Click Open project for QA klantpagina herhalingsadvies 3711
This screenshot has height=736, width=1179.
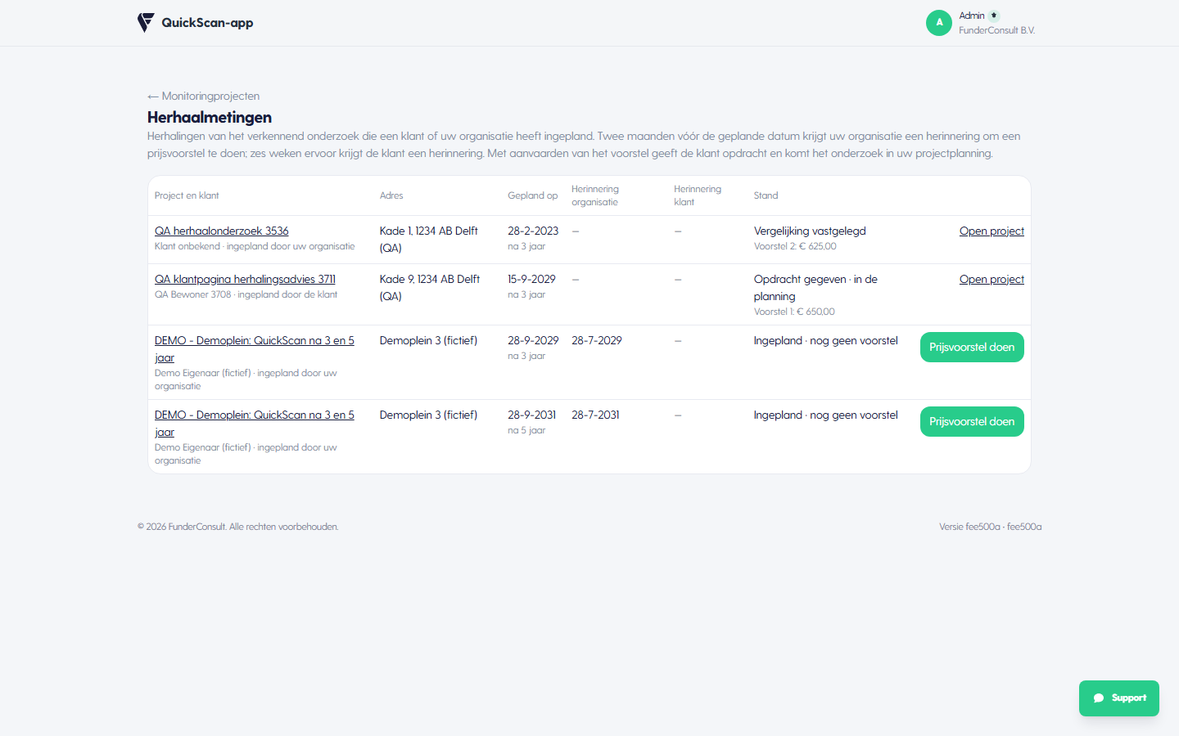click(x=992, y=279)
